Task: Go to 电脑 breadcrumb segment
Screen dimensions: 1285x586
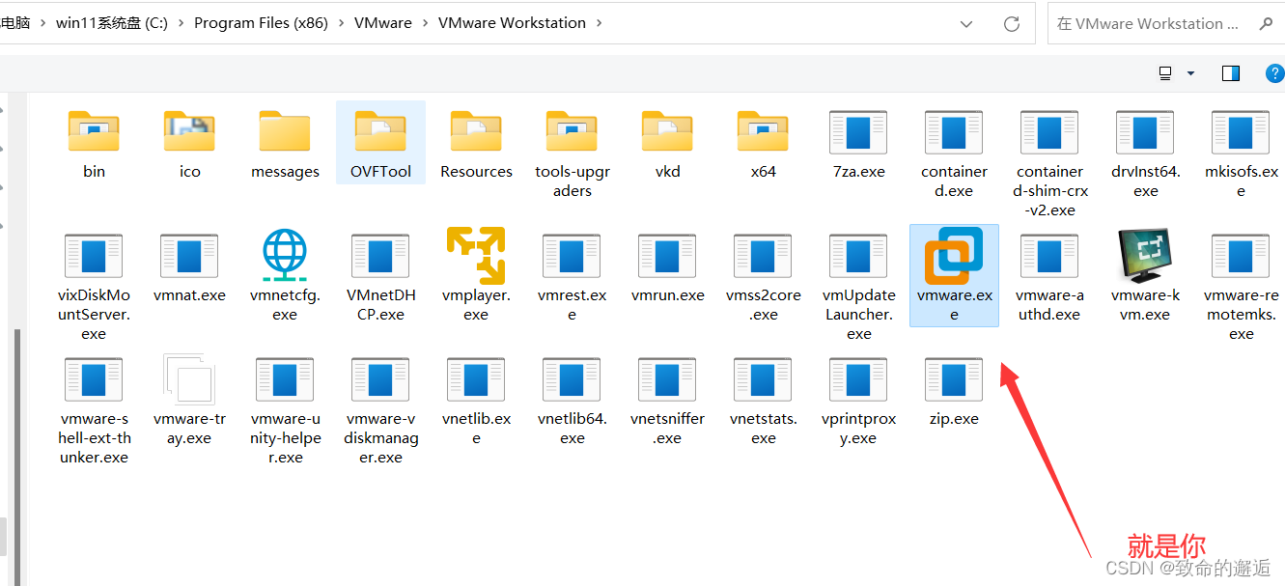Action: [x=15, y=23]
